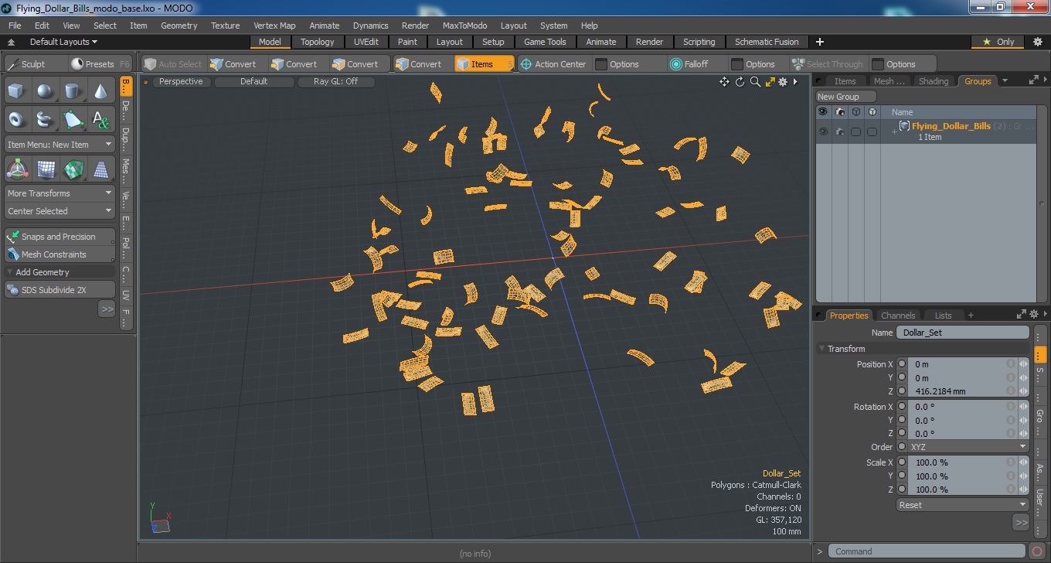The width and height of the screenshot is (1051, 563).
Task: Select the Text tool icon
Action: (x=101, y=119)
